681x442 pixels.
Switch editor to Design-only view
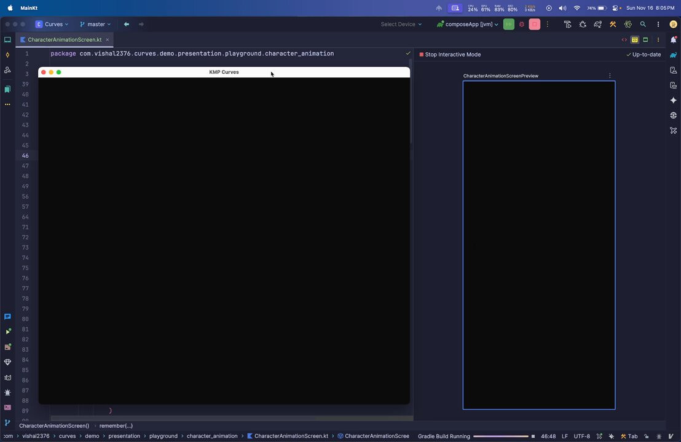[645, 40]
